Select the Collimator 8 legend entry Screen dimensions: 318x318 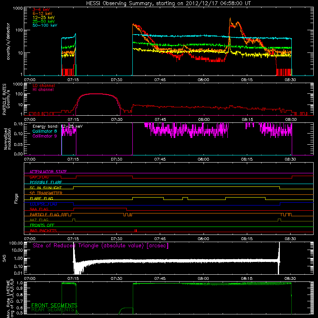click(x=45, y=131)
